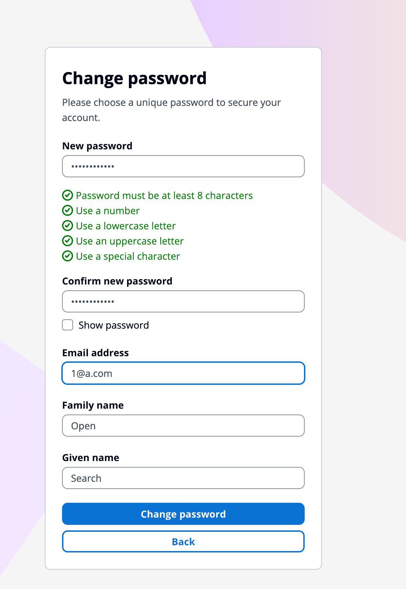The image size is (406, 589).
Task: Click the Email address field containing 1@a.com
Action: [x=183, y=373]
